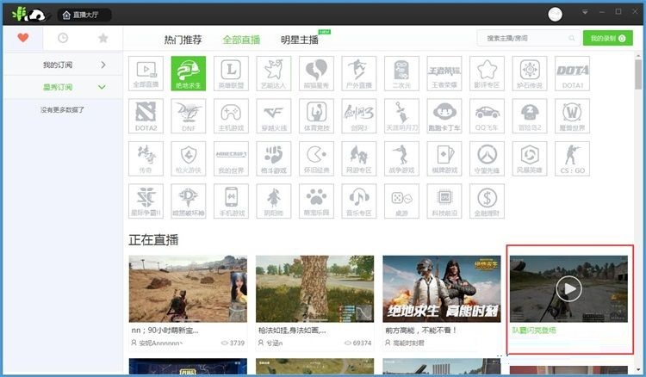Click the DOTA2 category icon
646x377 pixels.
[146, 115]
